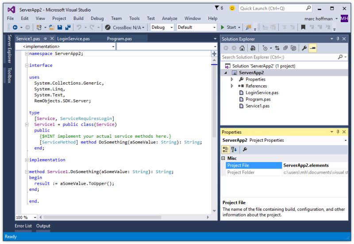
Task: Click the marc hoffman account name
Action: [x=318, y=19]
